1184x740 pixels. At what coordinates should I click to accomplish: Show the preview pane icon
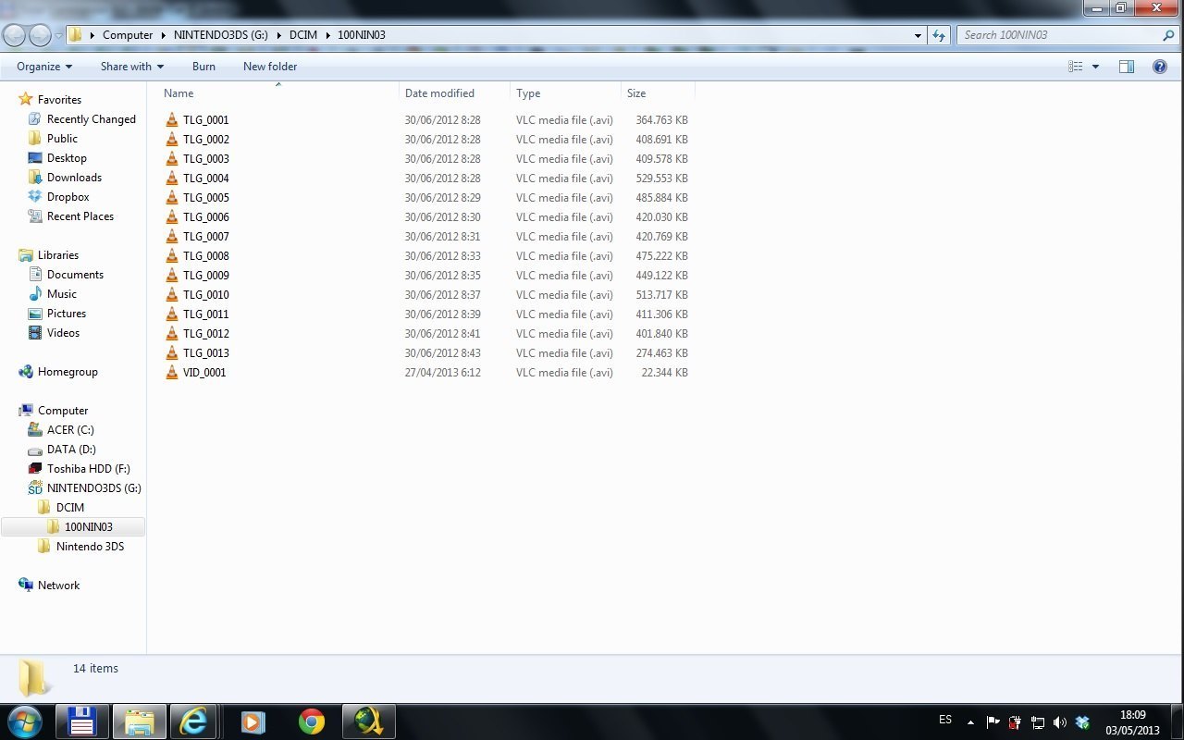(1127, 67)
